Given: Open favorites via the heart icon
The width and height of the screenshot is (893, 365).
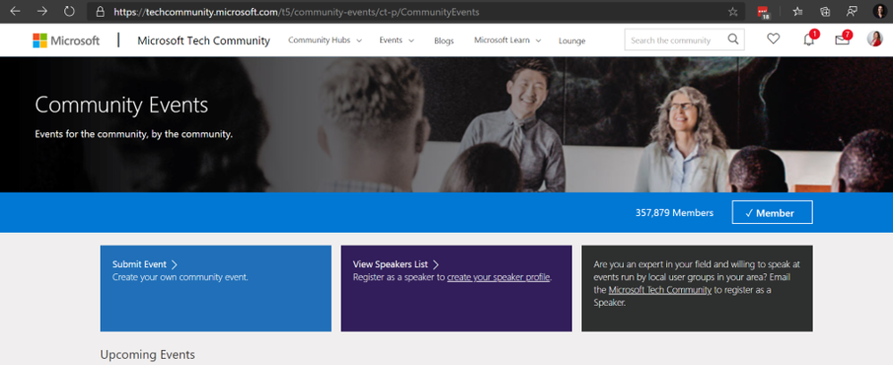Looking at the screenshot, I should 773,39.
